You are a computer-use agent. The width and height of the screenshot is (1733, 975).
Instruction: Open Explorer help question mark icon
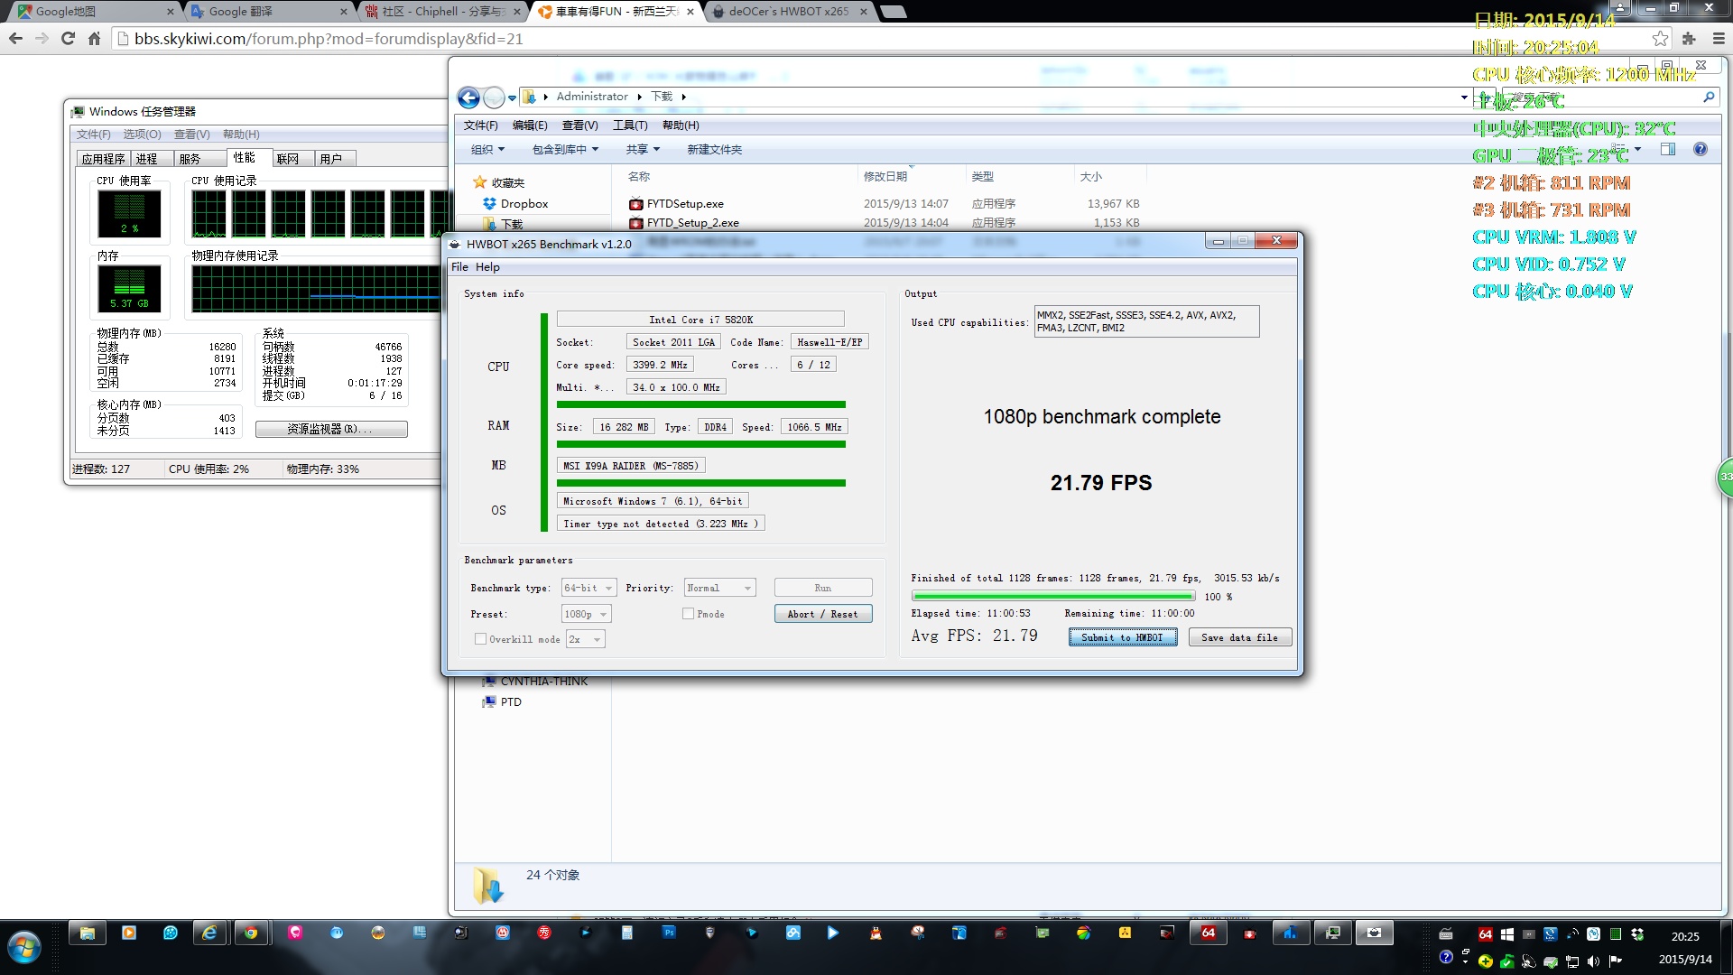point(1701,150)
